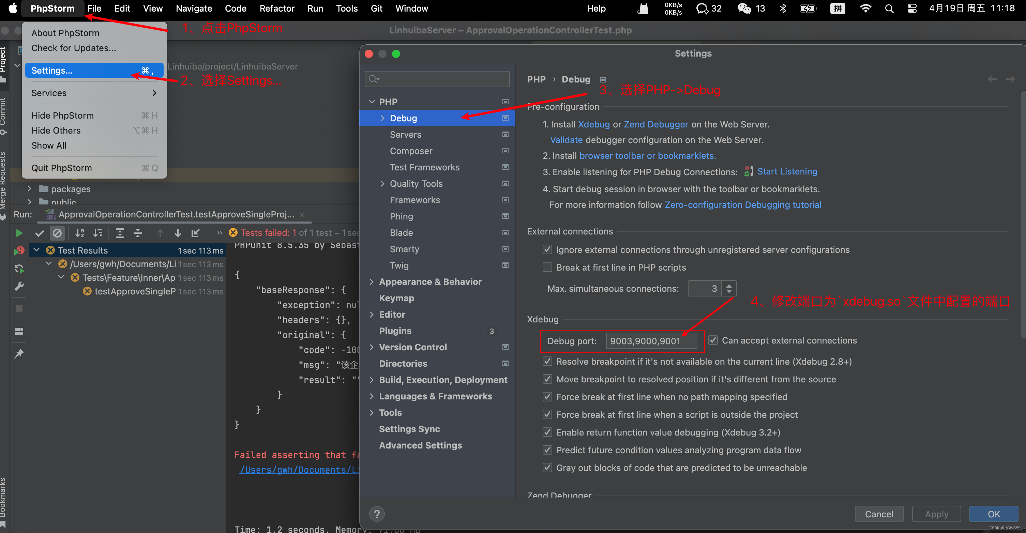Click Cancel in the Settings dialog
Image resolution: width=1026 pixels, height=533 pixels.
pos(879,514)
